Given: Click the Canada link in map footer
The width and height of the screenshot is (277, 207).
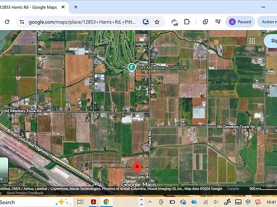Looking at the screenshot, I should (x=233, y=188).
